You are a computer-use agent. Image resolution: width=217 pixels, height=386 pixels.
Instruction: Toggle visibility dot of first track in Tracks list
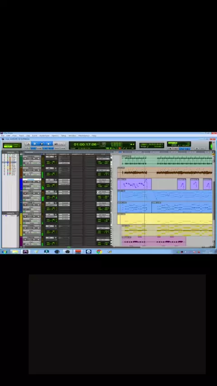[4, 155]
